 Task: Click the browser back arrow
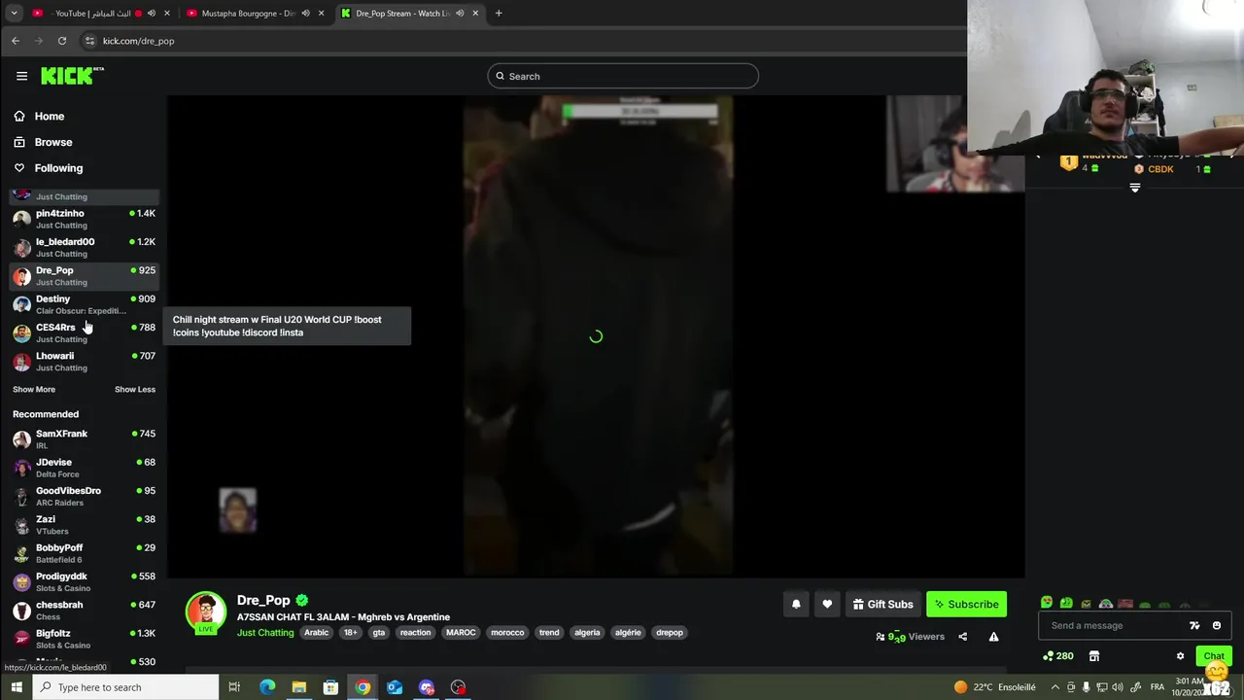coord(16,41)
